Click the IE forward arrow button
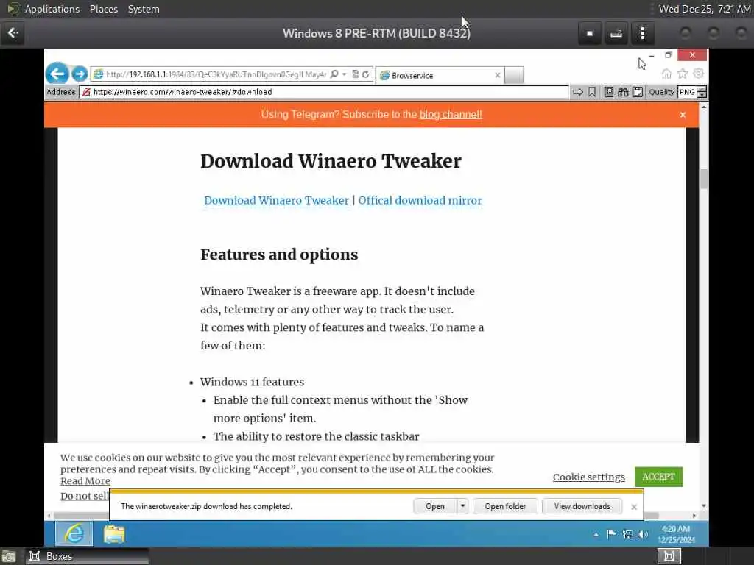The image size is (754, 565). [80, 74]
